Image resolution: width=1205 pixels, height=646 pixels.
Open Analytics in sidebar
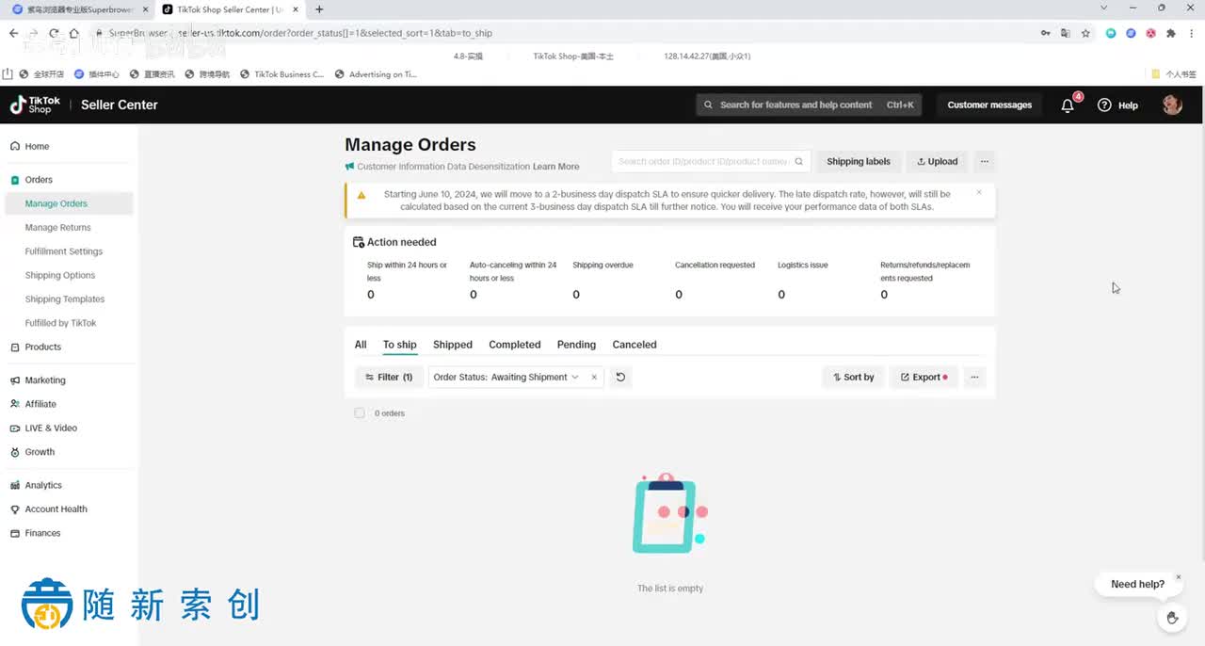tap(43, 486)
